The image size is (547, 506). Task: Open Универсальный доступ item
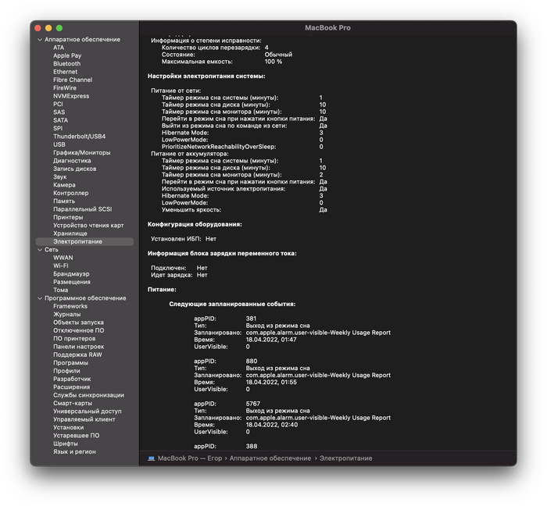pos(88,412)
